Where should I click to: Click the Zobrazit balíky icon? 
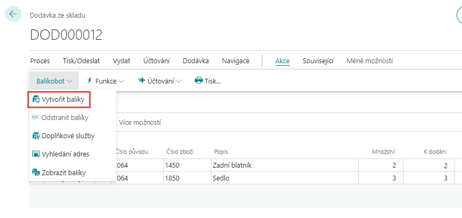coord(36,172)
